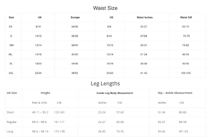Select the Leg Lengths heading
The height and width of the screenshot is (139, 210).
tap(105, 84)
